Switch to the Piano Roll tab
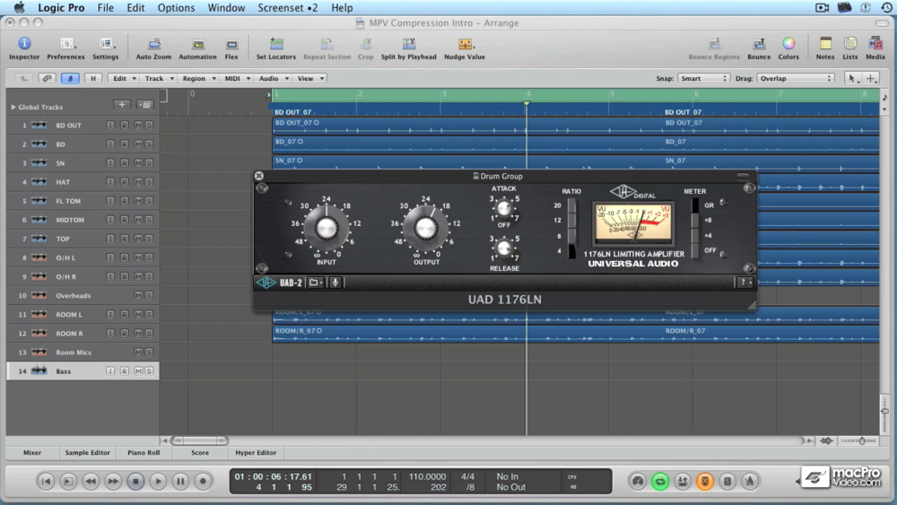 coord(144,452)
